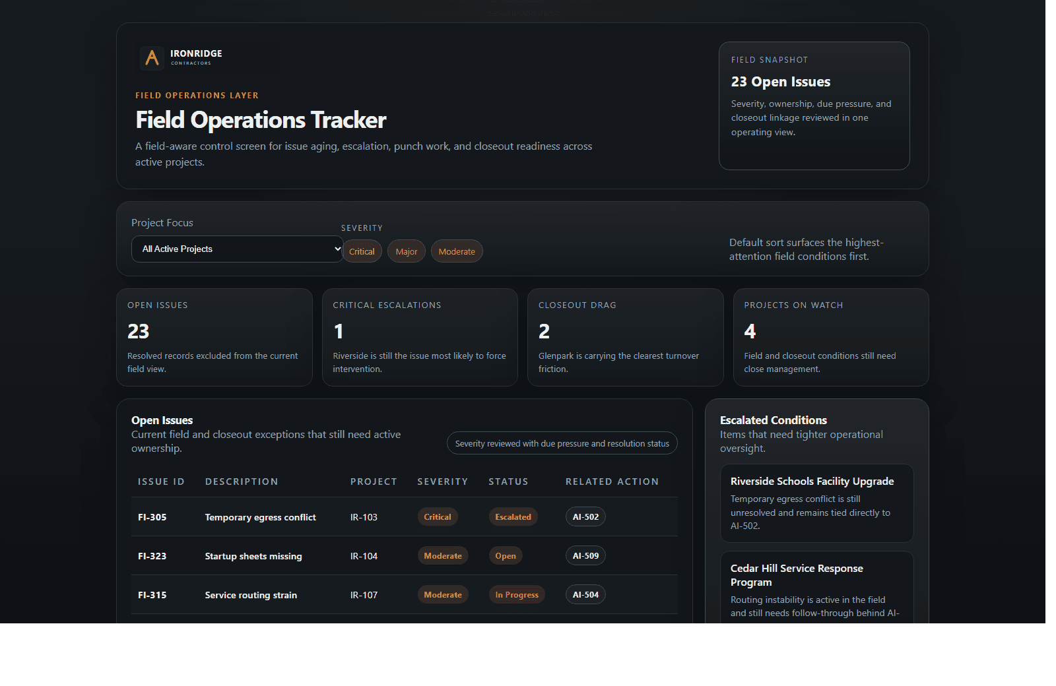Sort issues by the STATUS column header

tap(508, 481)
